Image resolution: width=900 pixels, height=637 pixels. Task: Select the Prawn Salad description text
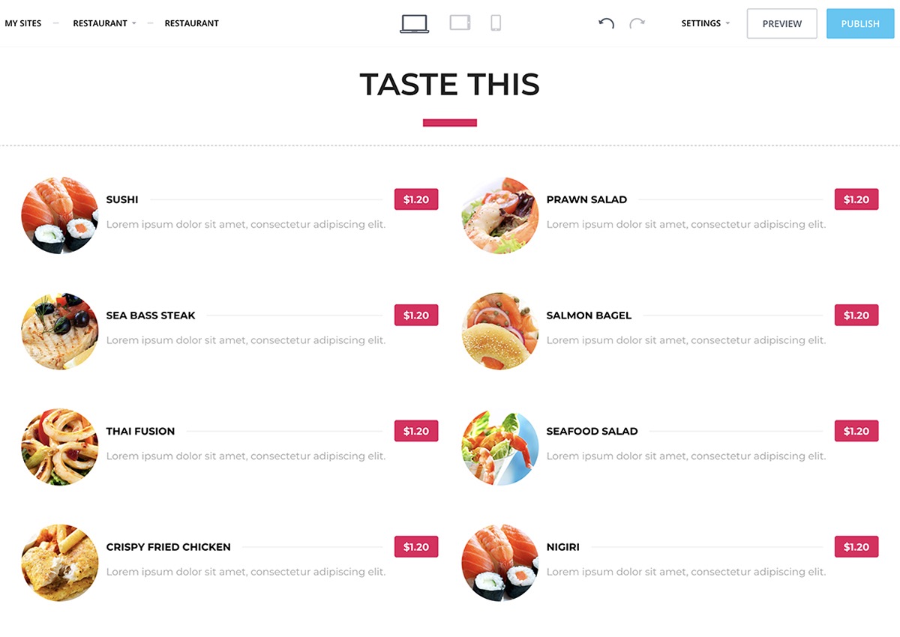point(685,224)
